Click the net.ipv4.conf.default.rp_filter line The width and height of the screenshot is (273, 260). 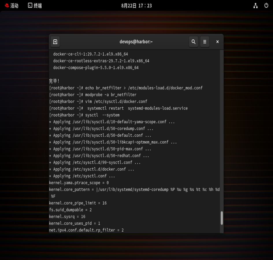pyautogui.click(x=86, y=230)
